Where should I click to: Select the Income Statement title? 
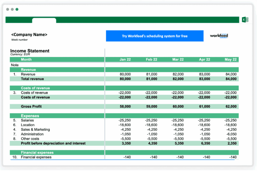(30, 51)
